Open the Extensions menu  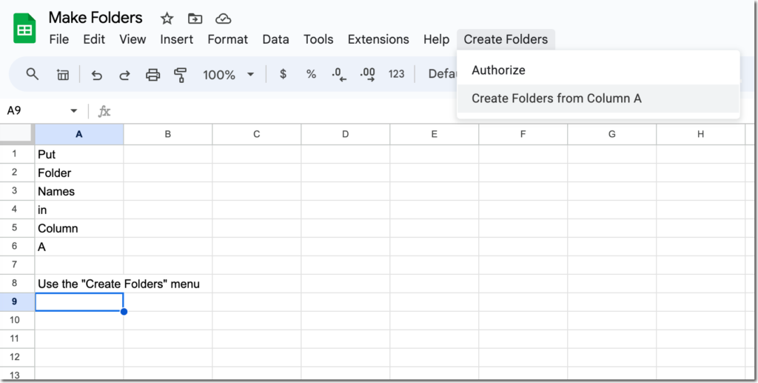[378, 39]
